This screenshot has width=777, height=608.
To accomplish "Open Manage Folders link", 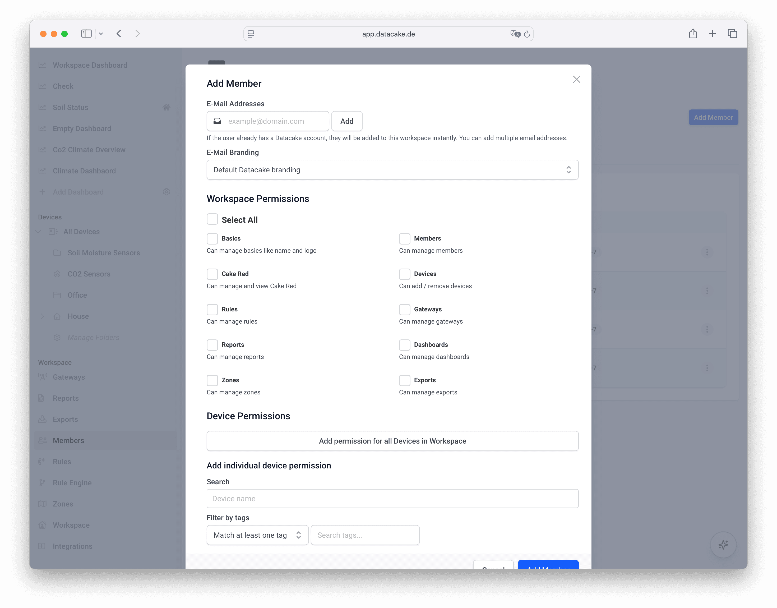I will (93, 337).
